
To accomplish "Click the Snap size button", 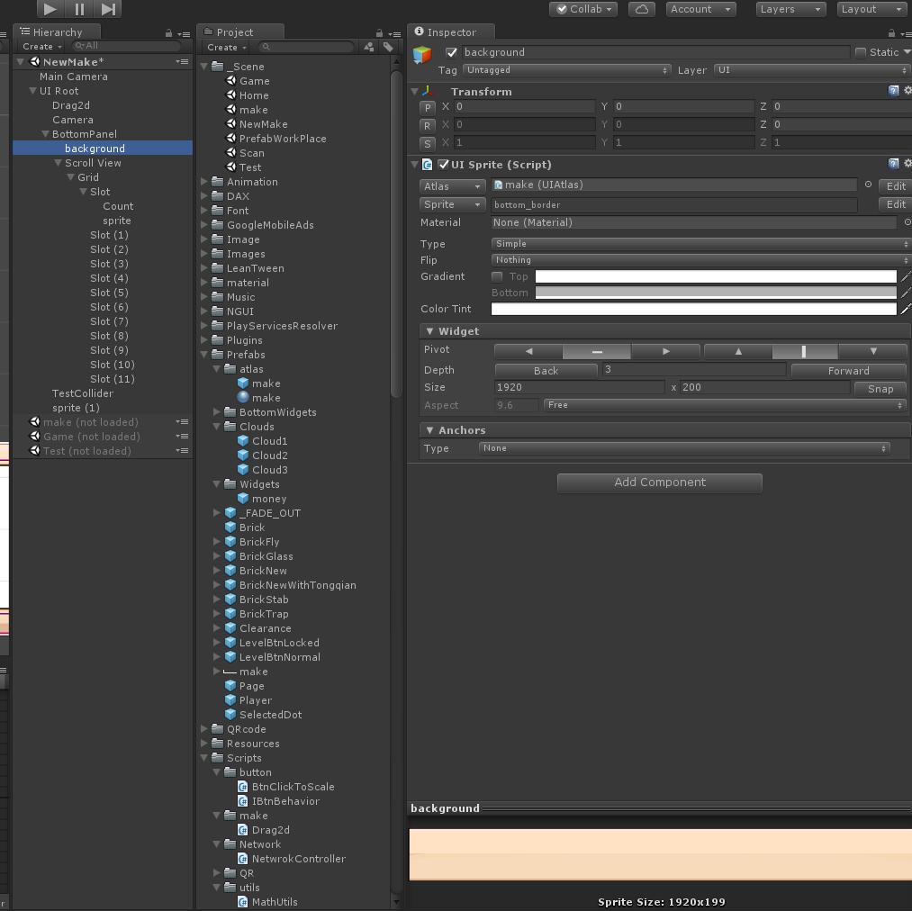I will (880, 389).
